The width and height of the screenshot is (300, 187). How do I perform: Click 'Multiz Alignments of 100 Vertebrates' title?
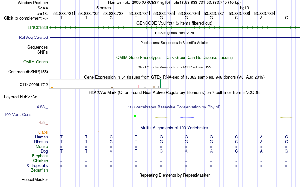[174, 128]
